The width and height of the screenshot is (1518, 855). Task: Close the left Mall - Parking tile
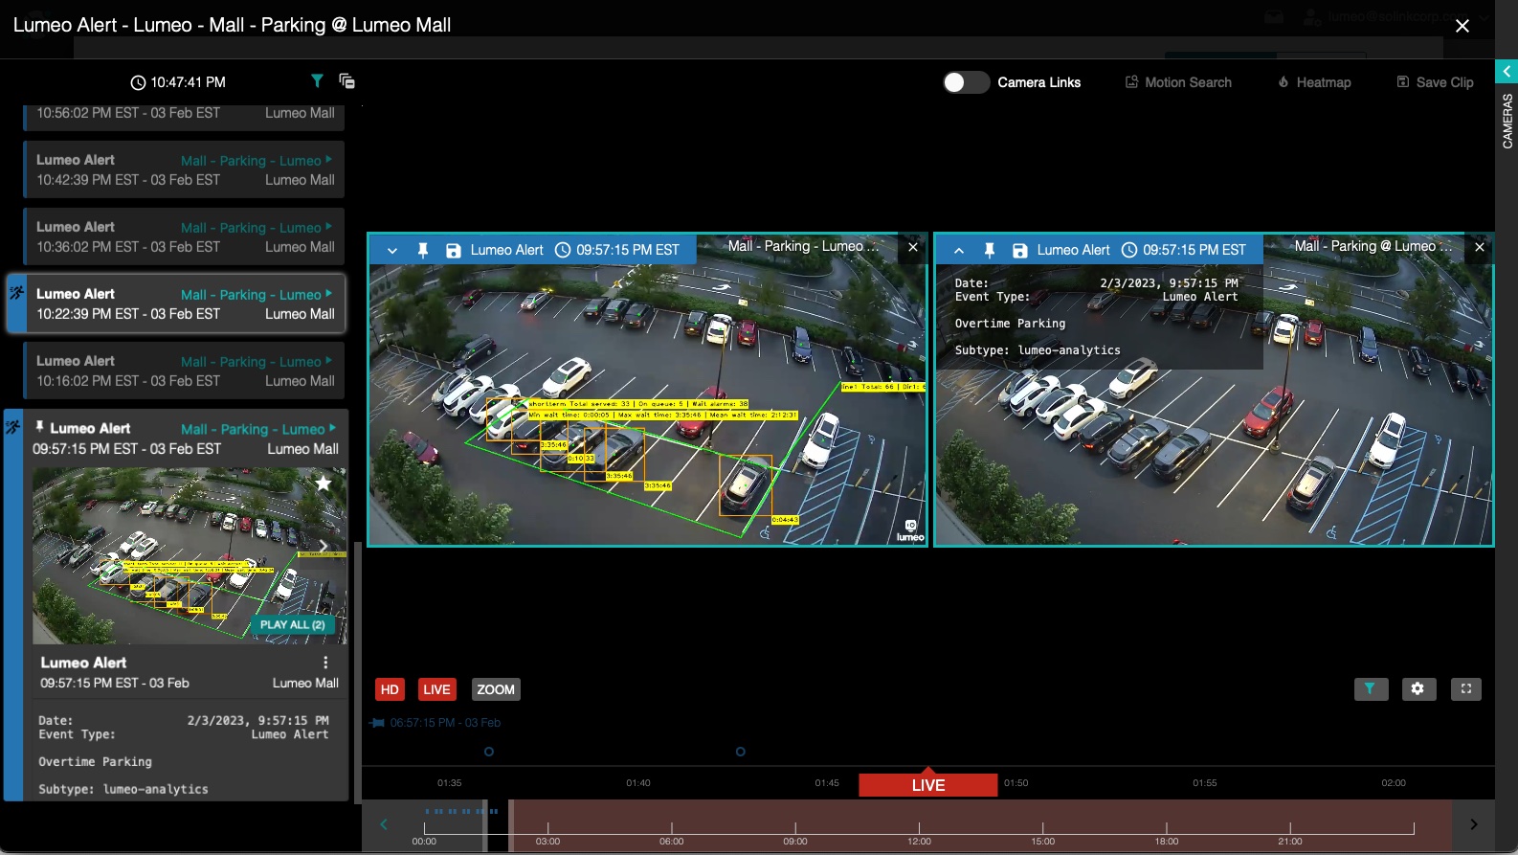pos(913,247)
